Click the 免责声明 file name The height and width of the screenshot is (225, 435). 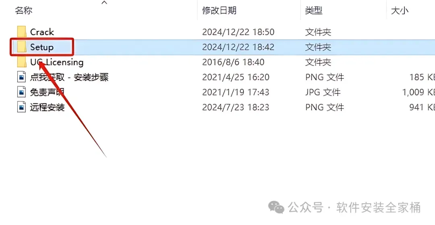pyautogui.click(x=47, y=92)
